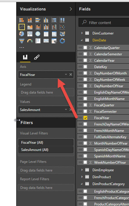The width and height of the screenshot is (129, 206).
Task: Expand the DimEmployee table
Action: (82, 170)
